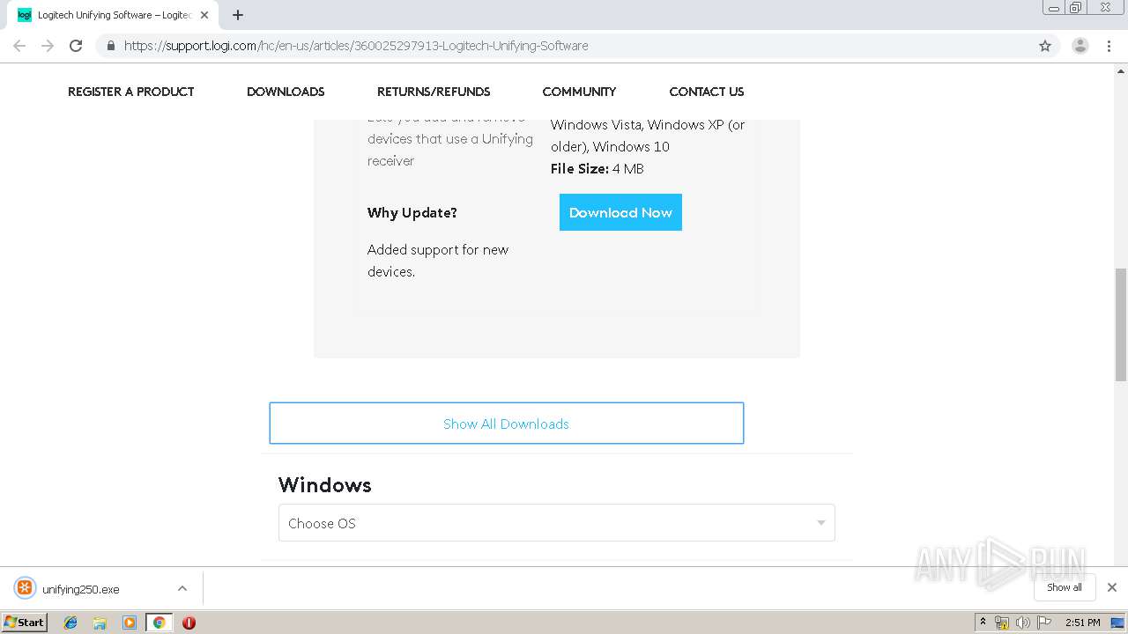
Task: Open the downloaded unifying250.exe file
Action: click(x=80, y=589)
